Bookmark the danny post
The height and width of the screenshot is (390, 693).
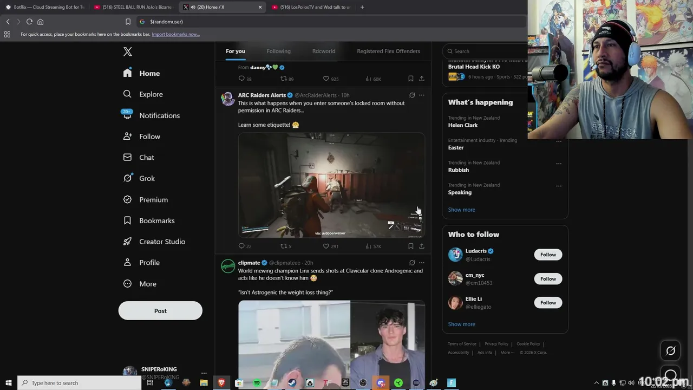(411, 79)
